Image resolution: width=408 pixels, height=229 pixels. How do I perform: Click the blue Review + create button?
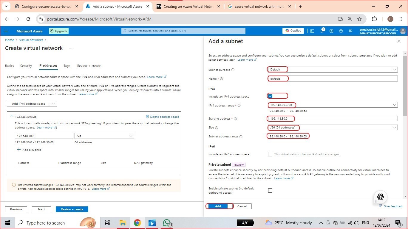72,209
